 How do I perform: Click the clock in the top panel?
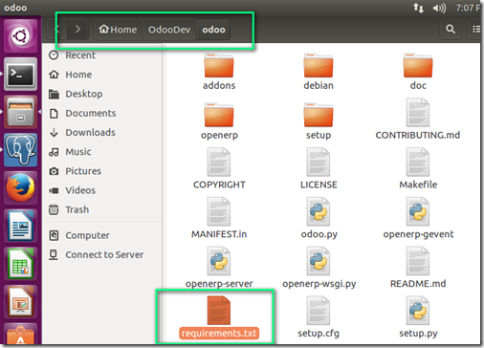[x=468, y=8]
